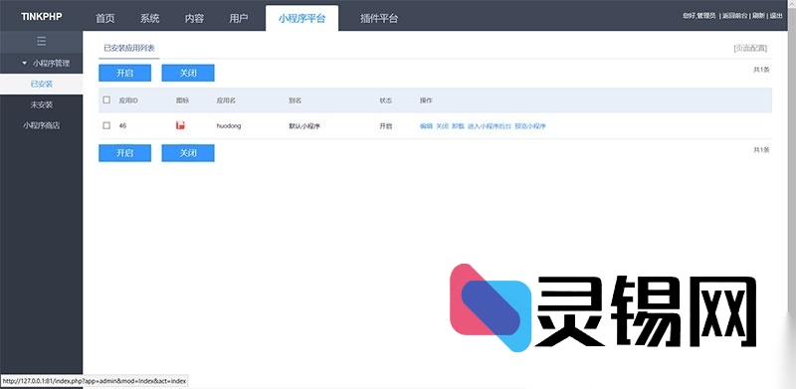796x389 pixels.
Task: Click the 您好,管理员 greeting text
Action: pos(699,16)
